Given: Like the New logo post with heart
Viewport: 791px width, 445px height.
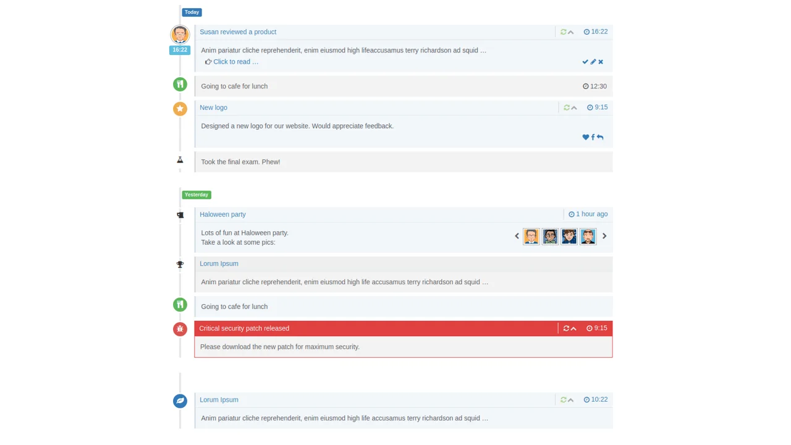Looking at the screenshot, I should click(x=586, y=137).
